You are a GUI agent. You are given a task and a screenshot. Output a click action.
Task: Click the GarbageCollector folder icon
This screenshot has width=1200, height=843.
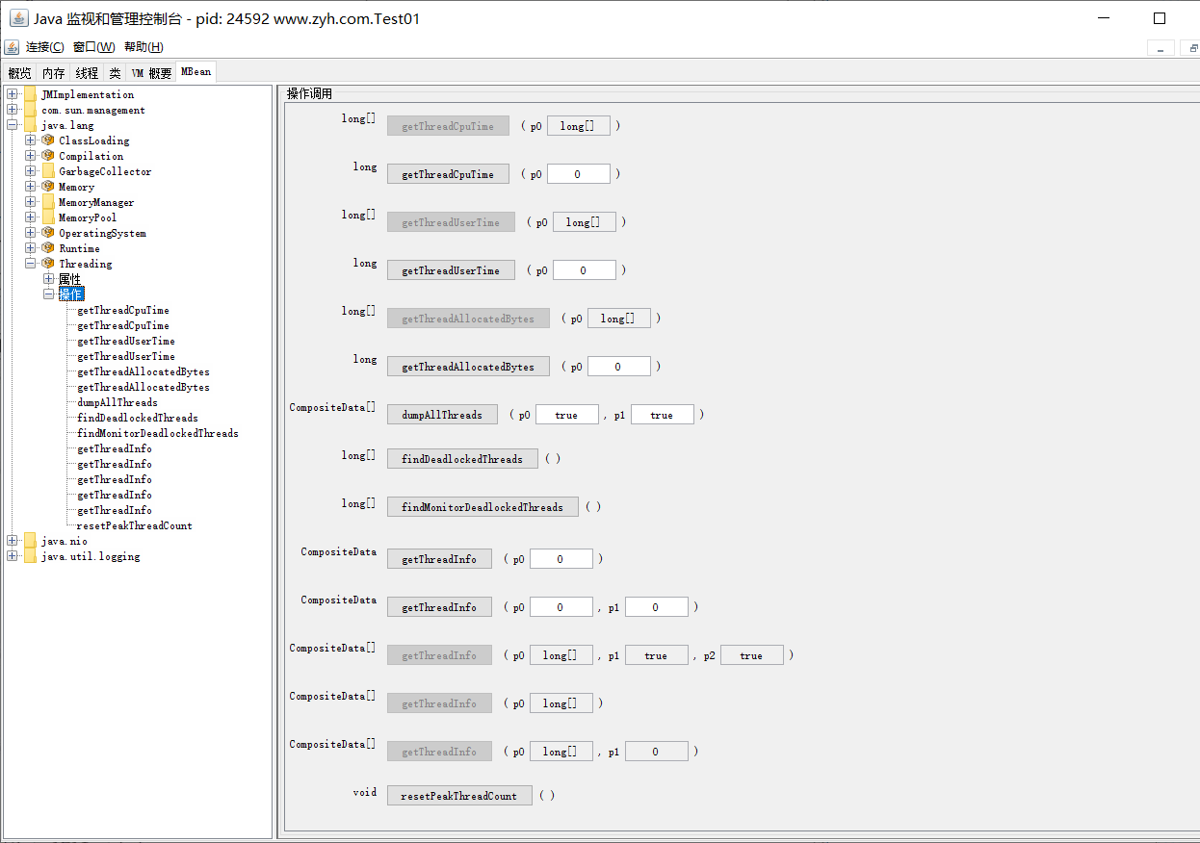[x=47, y=171]
